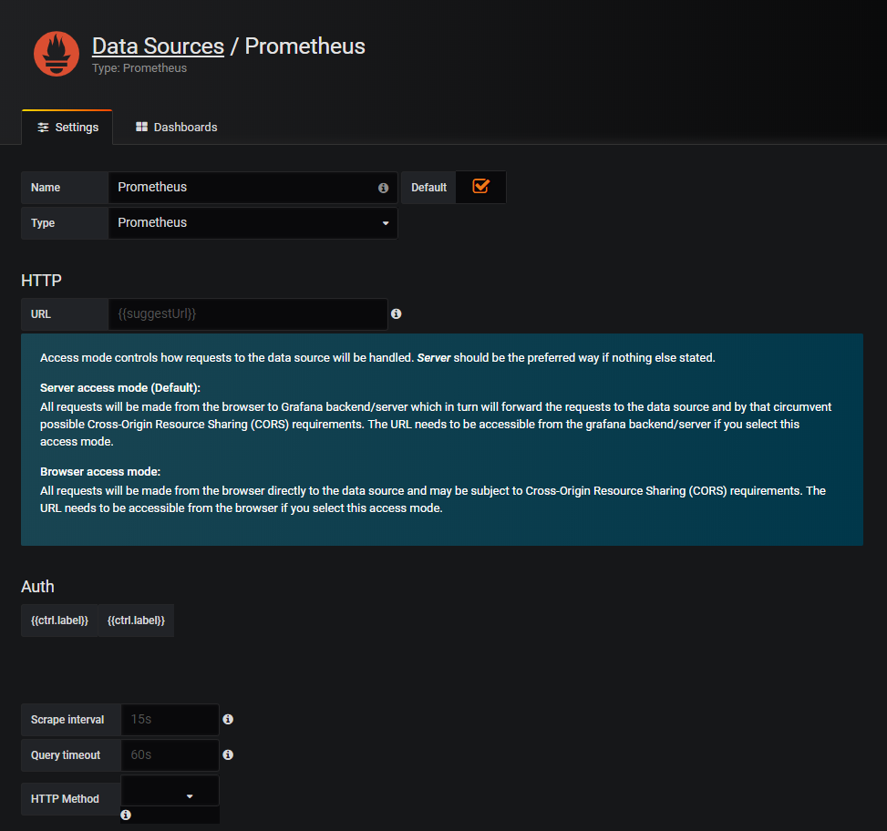Click the info icon under HTTP Method
887x831 pixels.
click(x=126, y=815)
